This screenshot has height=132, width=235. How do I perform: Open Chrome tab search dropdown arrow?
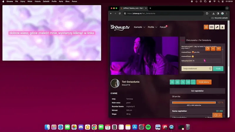tap(227, 8)
